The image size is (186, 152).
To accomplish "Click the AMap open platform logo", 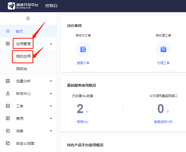I will pyautogui.click(x=23, y=6).
